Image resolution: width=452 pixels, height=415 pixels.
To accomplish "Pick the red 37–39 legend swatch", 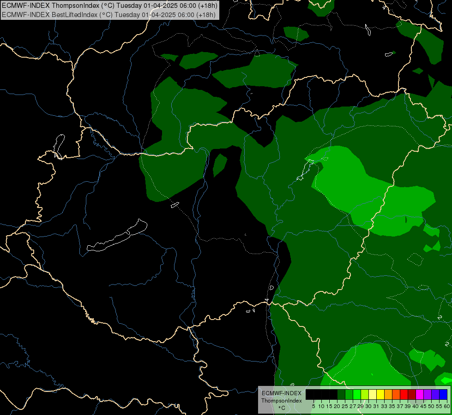I will [404, 394].
